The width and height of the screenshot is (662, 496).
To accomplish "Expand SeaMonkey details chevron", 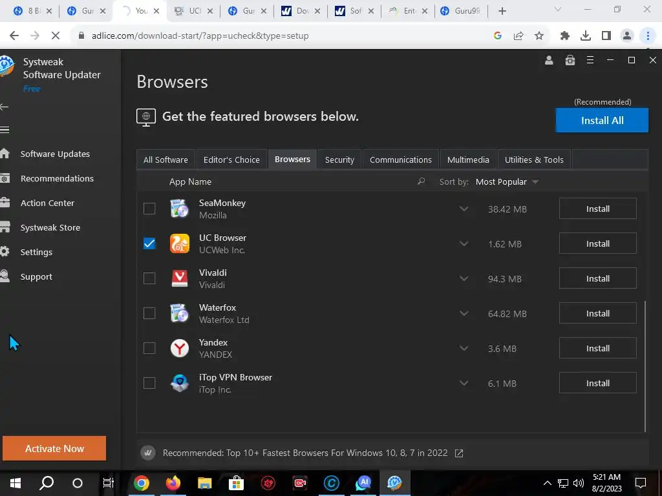I will pos(464,209).
